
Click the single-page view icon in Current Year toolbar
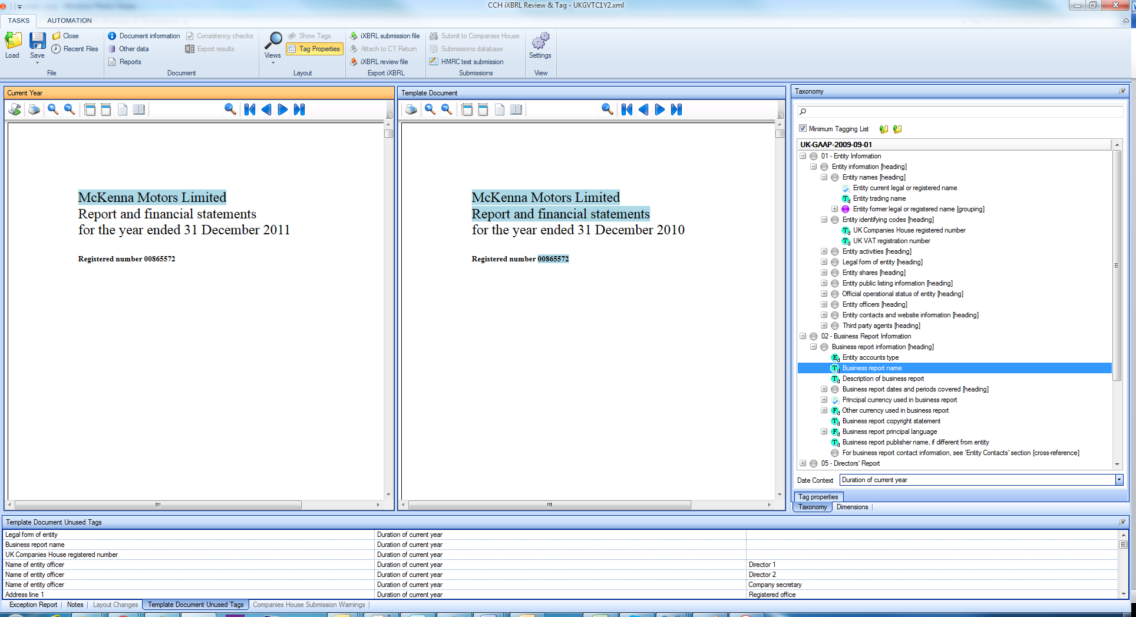(x=123, y=110)
